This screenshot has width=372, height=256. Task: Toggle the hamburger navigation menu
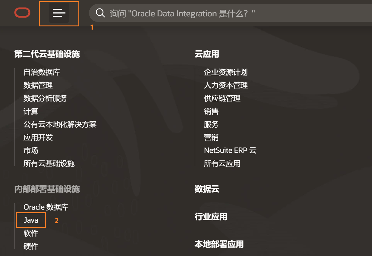pyautogui.click(x=59, y=13)
